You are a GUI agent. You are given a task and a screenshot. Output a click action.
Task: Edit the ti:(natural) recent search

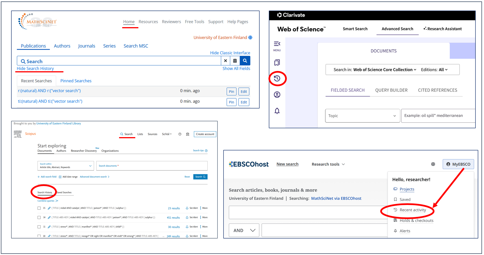[x=244, y=102]
